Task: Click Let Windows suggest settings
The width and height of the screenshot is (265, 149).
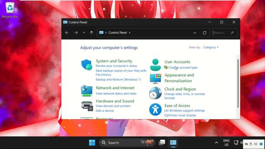Action: (184, 111)
